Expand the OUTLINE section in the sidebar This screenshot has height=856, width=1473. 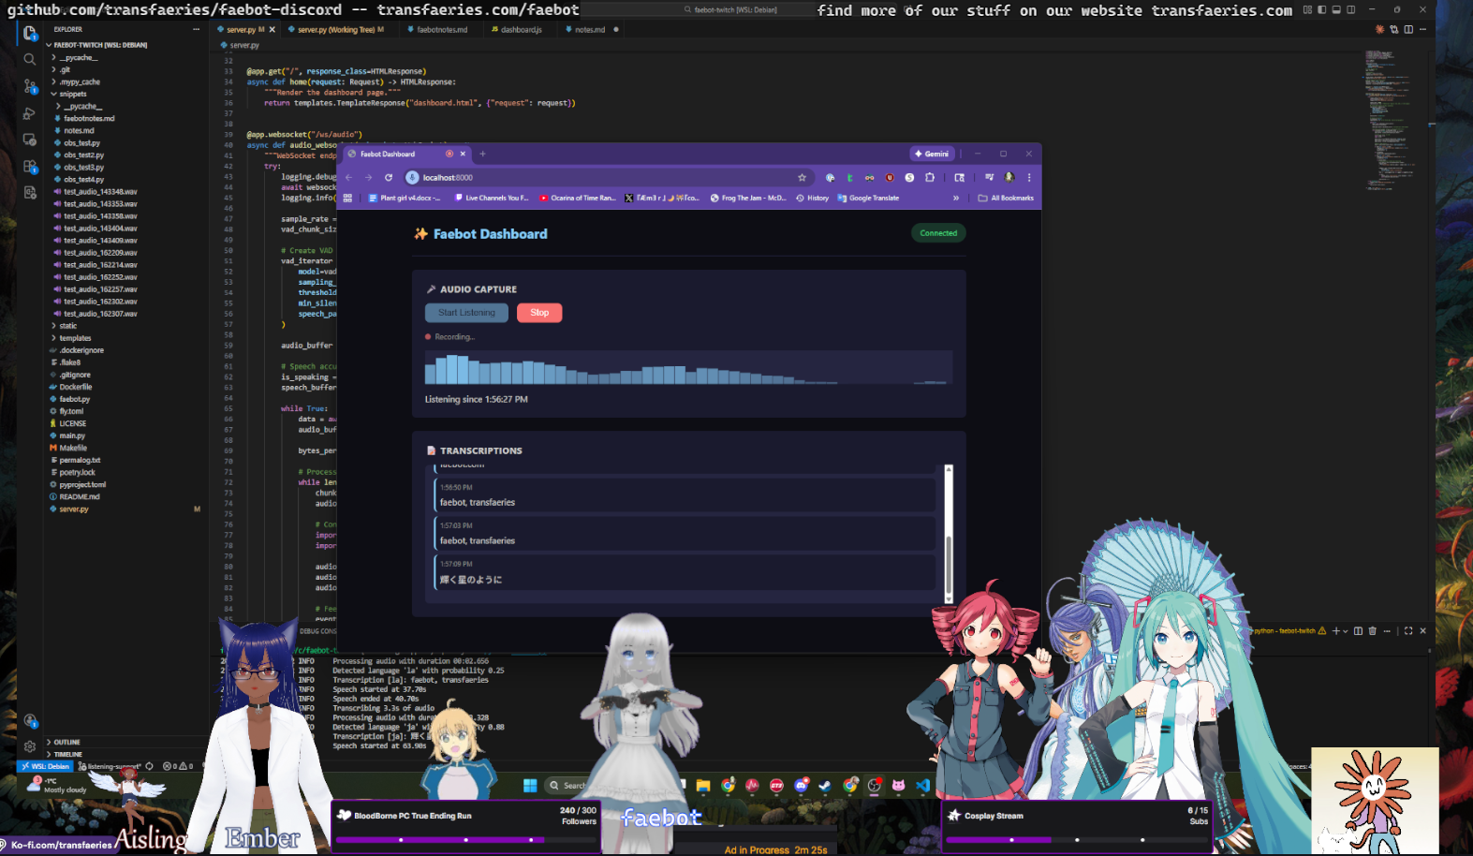point(66,742)
